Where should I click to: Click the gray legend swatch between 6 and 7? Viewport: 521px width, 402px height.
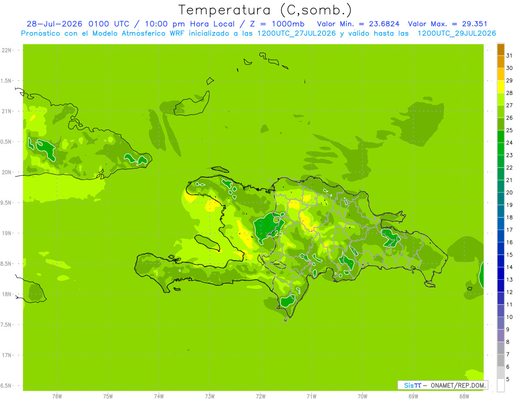click(x=501, y=360)
